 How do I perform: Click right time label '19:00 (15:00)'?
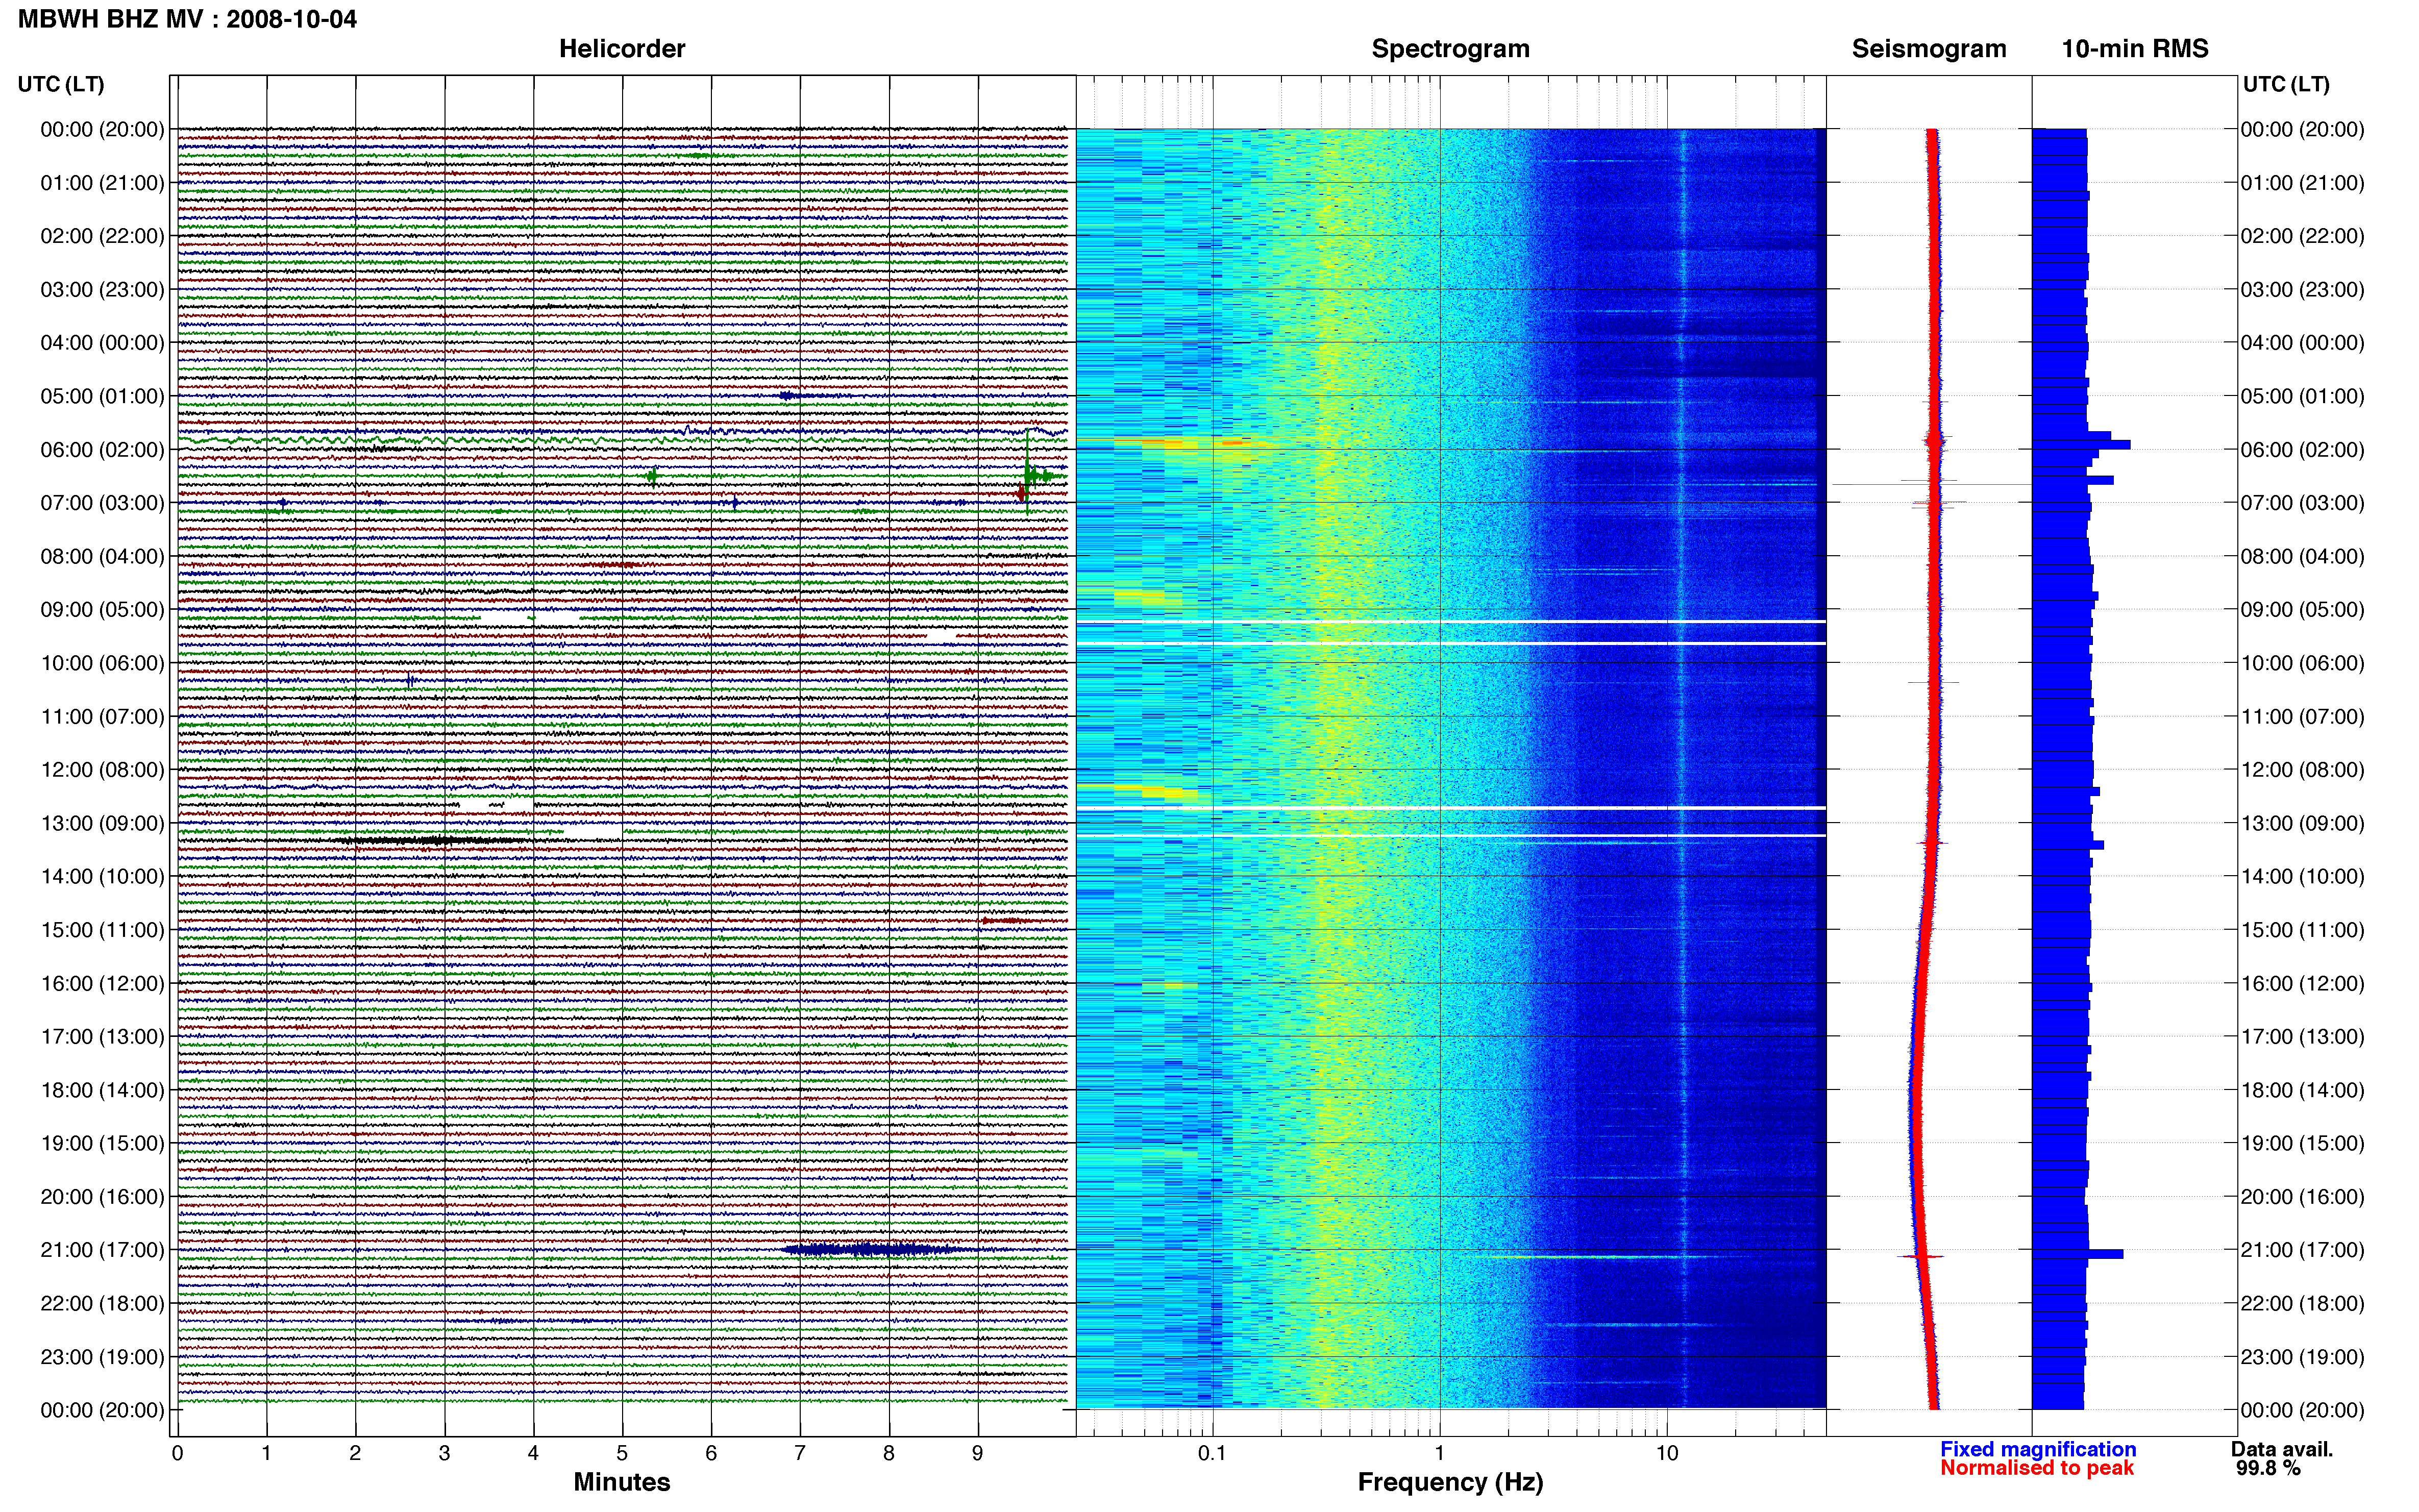(x=2302, y=1143)
